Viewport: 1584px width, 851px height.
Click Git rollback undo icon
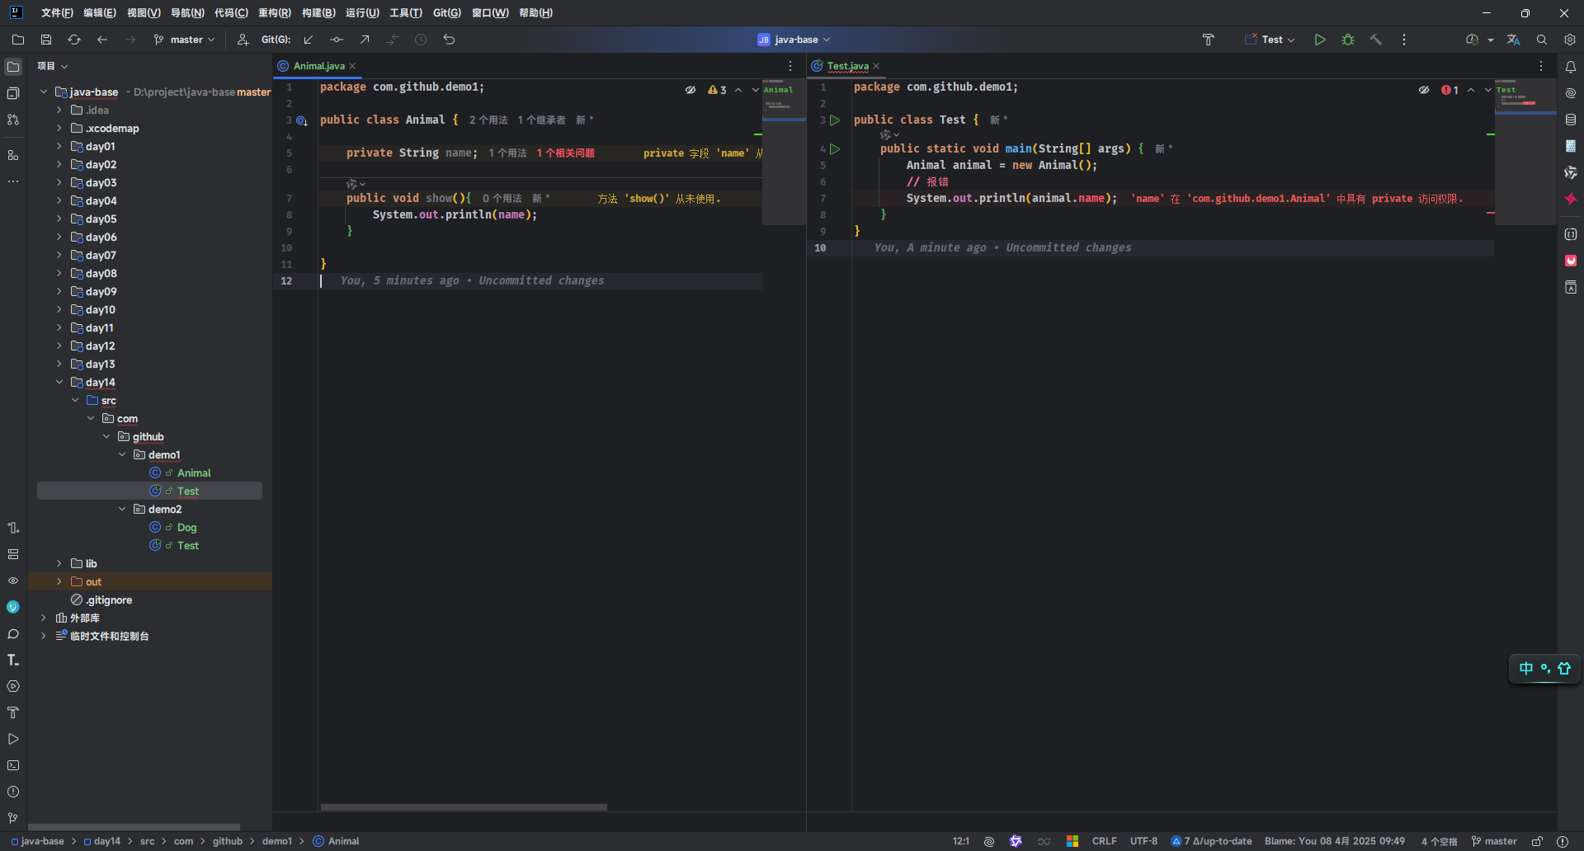[449, 40]
